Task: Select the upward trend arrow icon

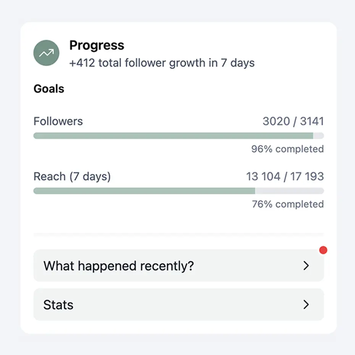Action: tap(46, 53)
